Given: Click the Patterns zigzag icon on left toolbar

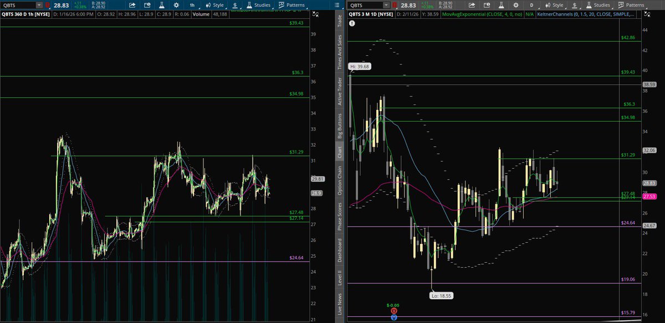Looking at the screenshot, I should [282, 5].
